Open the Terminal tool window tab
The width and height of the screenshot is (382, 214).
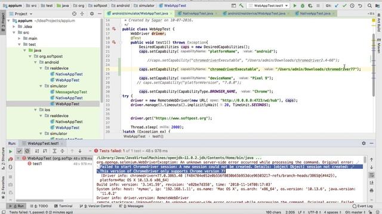point(63,206)
